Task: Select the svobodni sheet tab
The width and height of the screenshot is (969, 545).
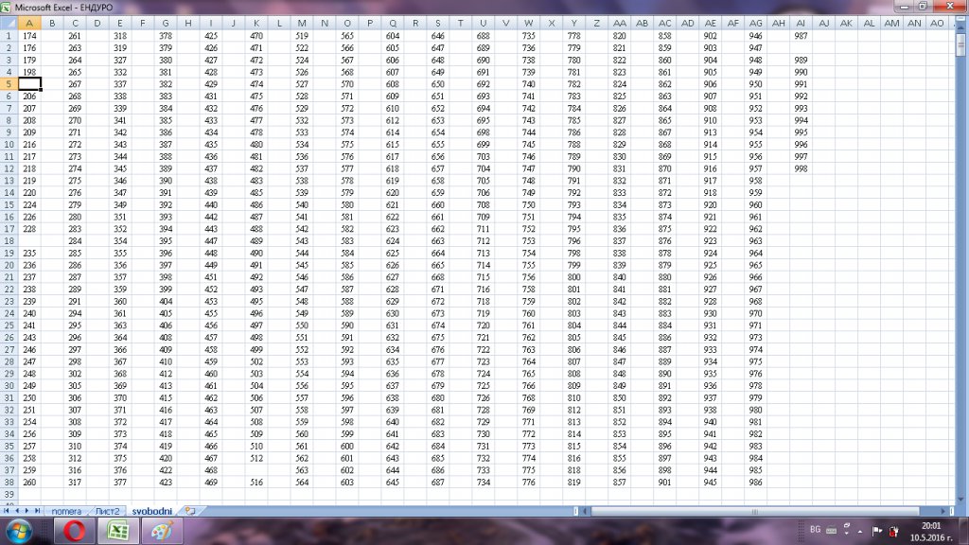Action: [x=152, y=511]
